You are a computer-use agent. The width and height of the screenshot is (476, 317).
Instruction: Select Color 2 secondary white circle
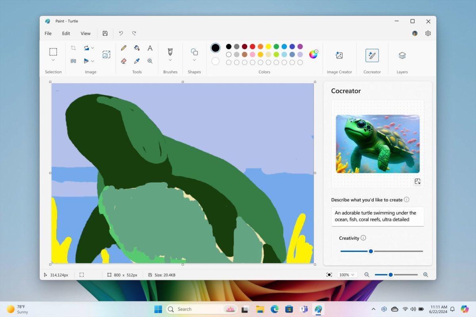point(215,61)
